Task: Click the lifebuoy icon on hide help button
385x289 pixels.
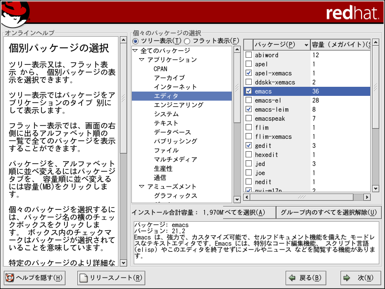Action: (9, 278)
